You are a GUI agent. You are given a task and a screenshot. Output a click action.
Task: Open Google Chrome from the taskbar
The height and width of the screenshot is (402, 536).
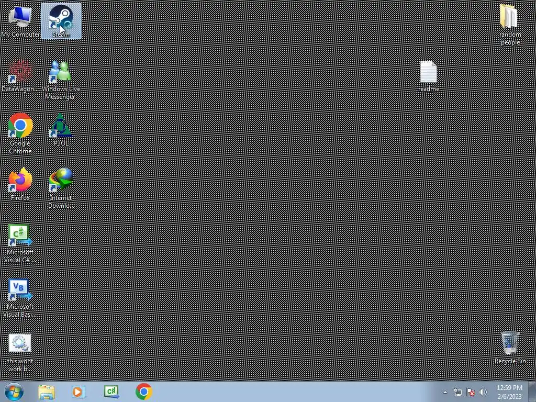pos(143,392)
